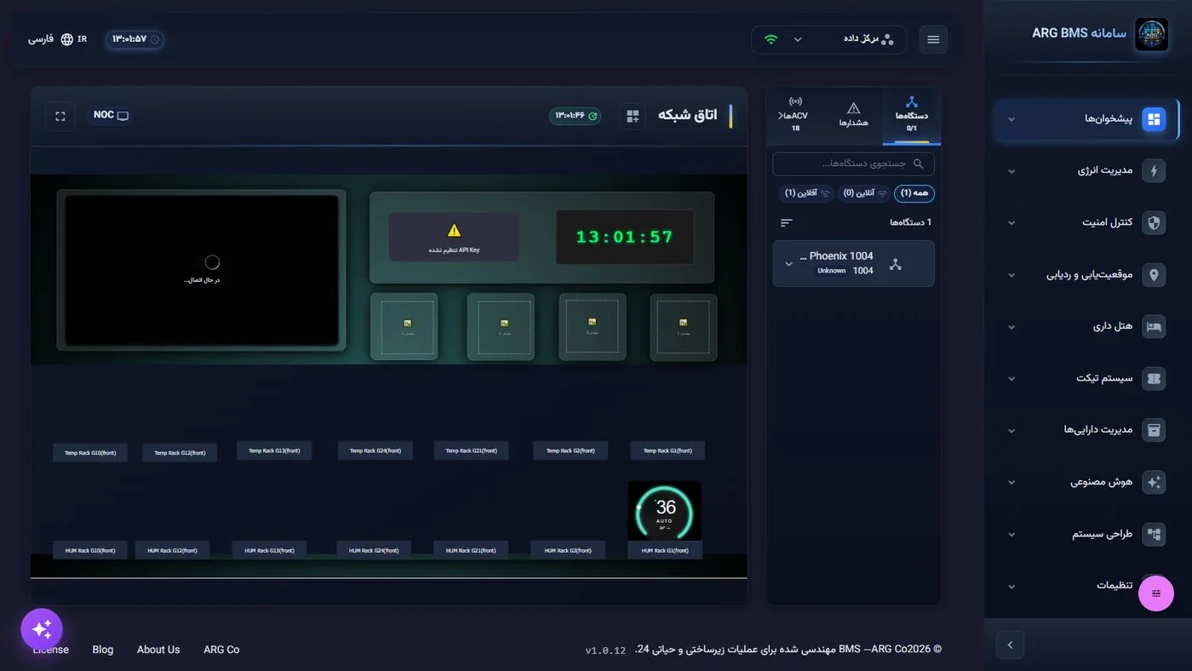Viewport: 1192px width, 671px height.
Task: Switch to the هشدارها alerts tab
Action: click(854, 115)
